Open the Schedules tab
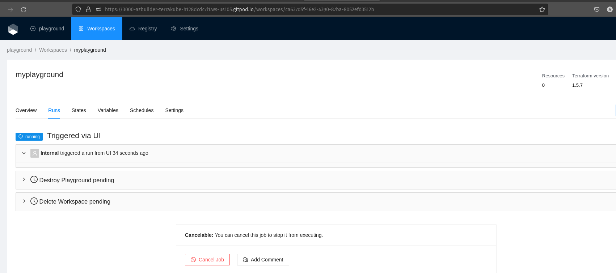Screen dimensions: 616x273 pos(142,110)
